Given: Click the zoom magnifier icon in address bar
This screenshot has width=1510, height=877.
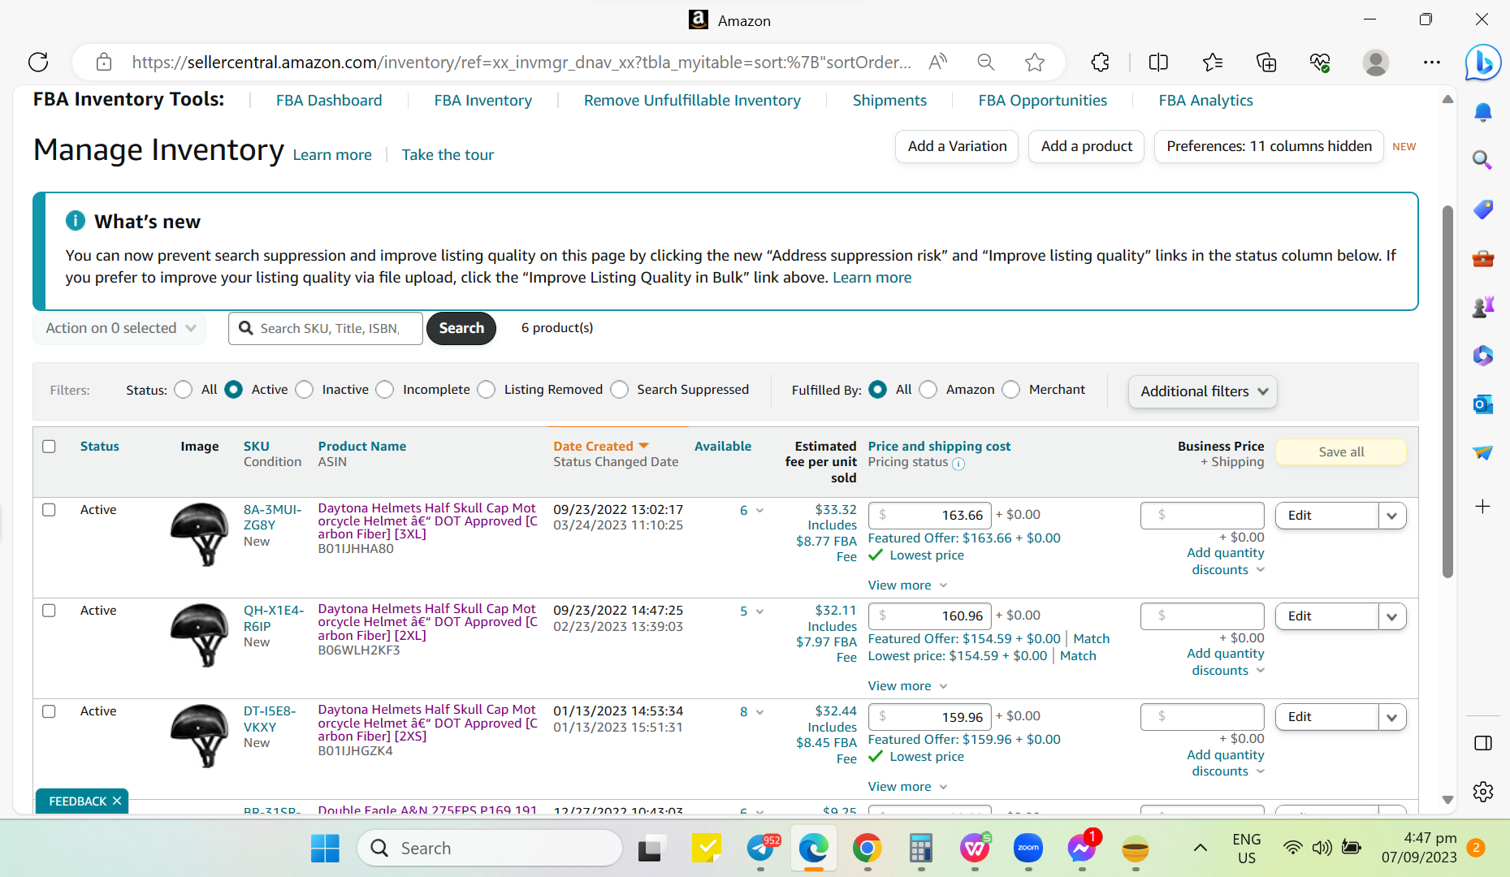Looking at the screenshot, I should (986, 62).
